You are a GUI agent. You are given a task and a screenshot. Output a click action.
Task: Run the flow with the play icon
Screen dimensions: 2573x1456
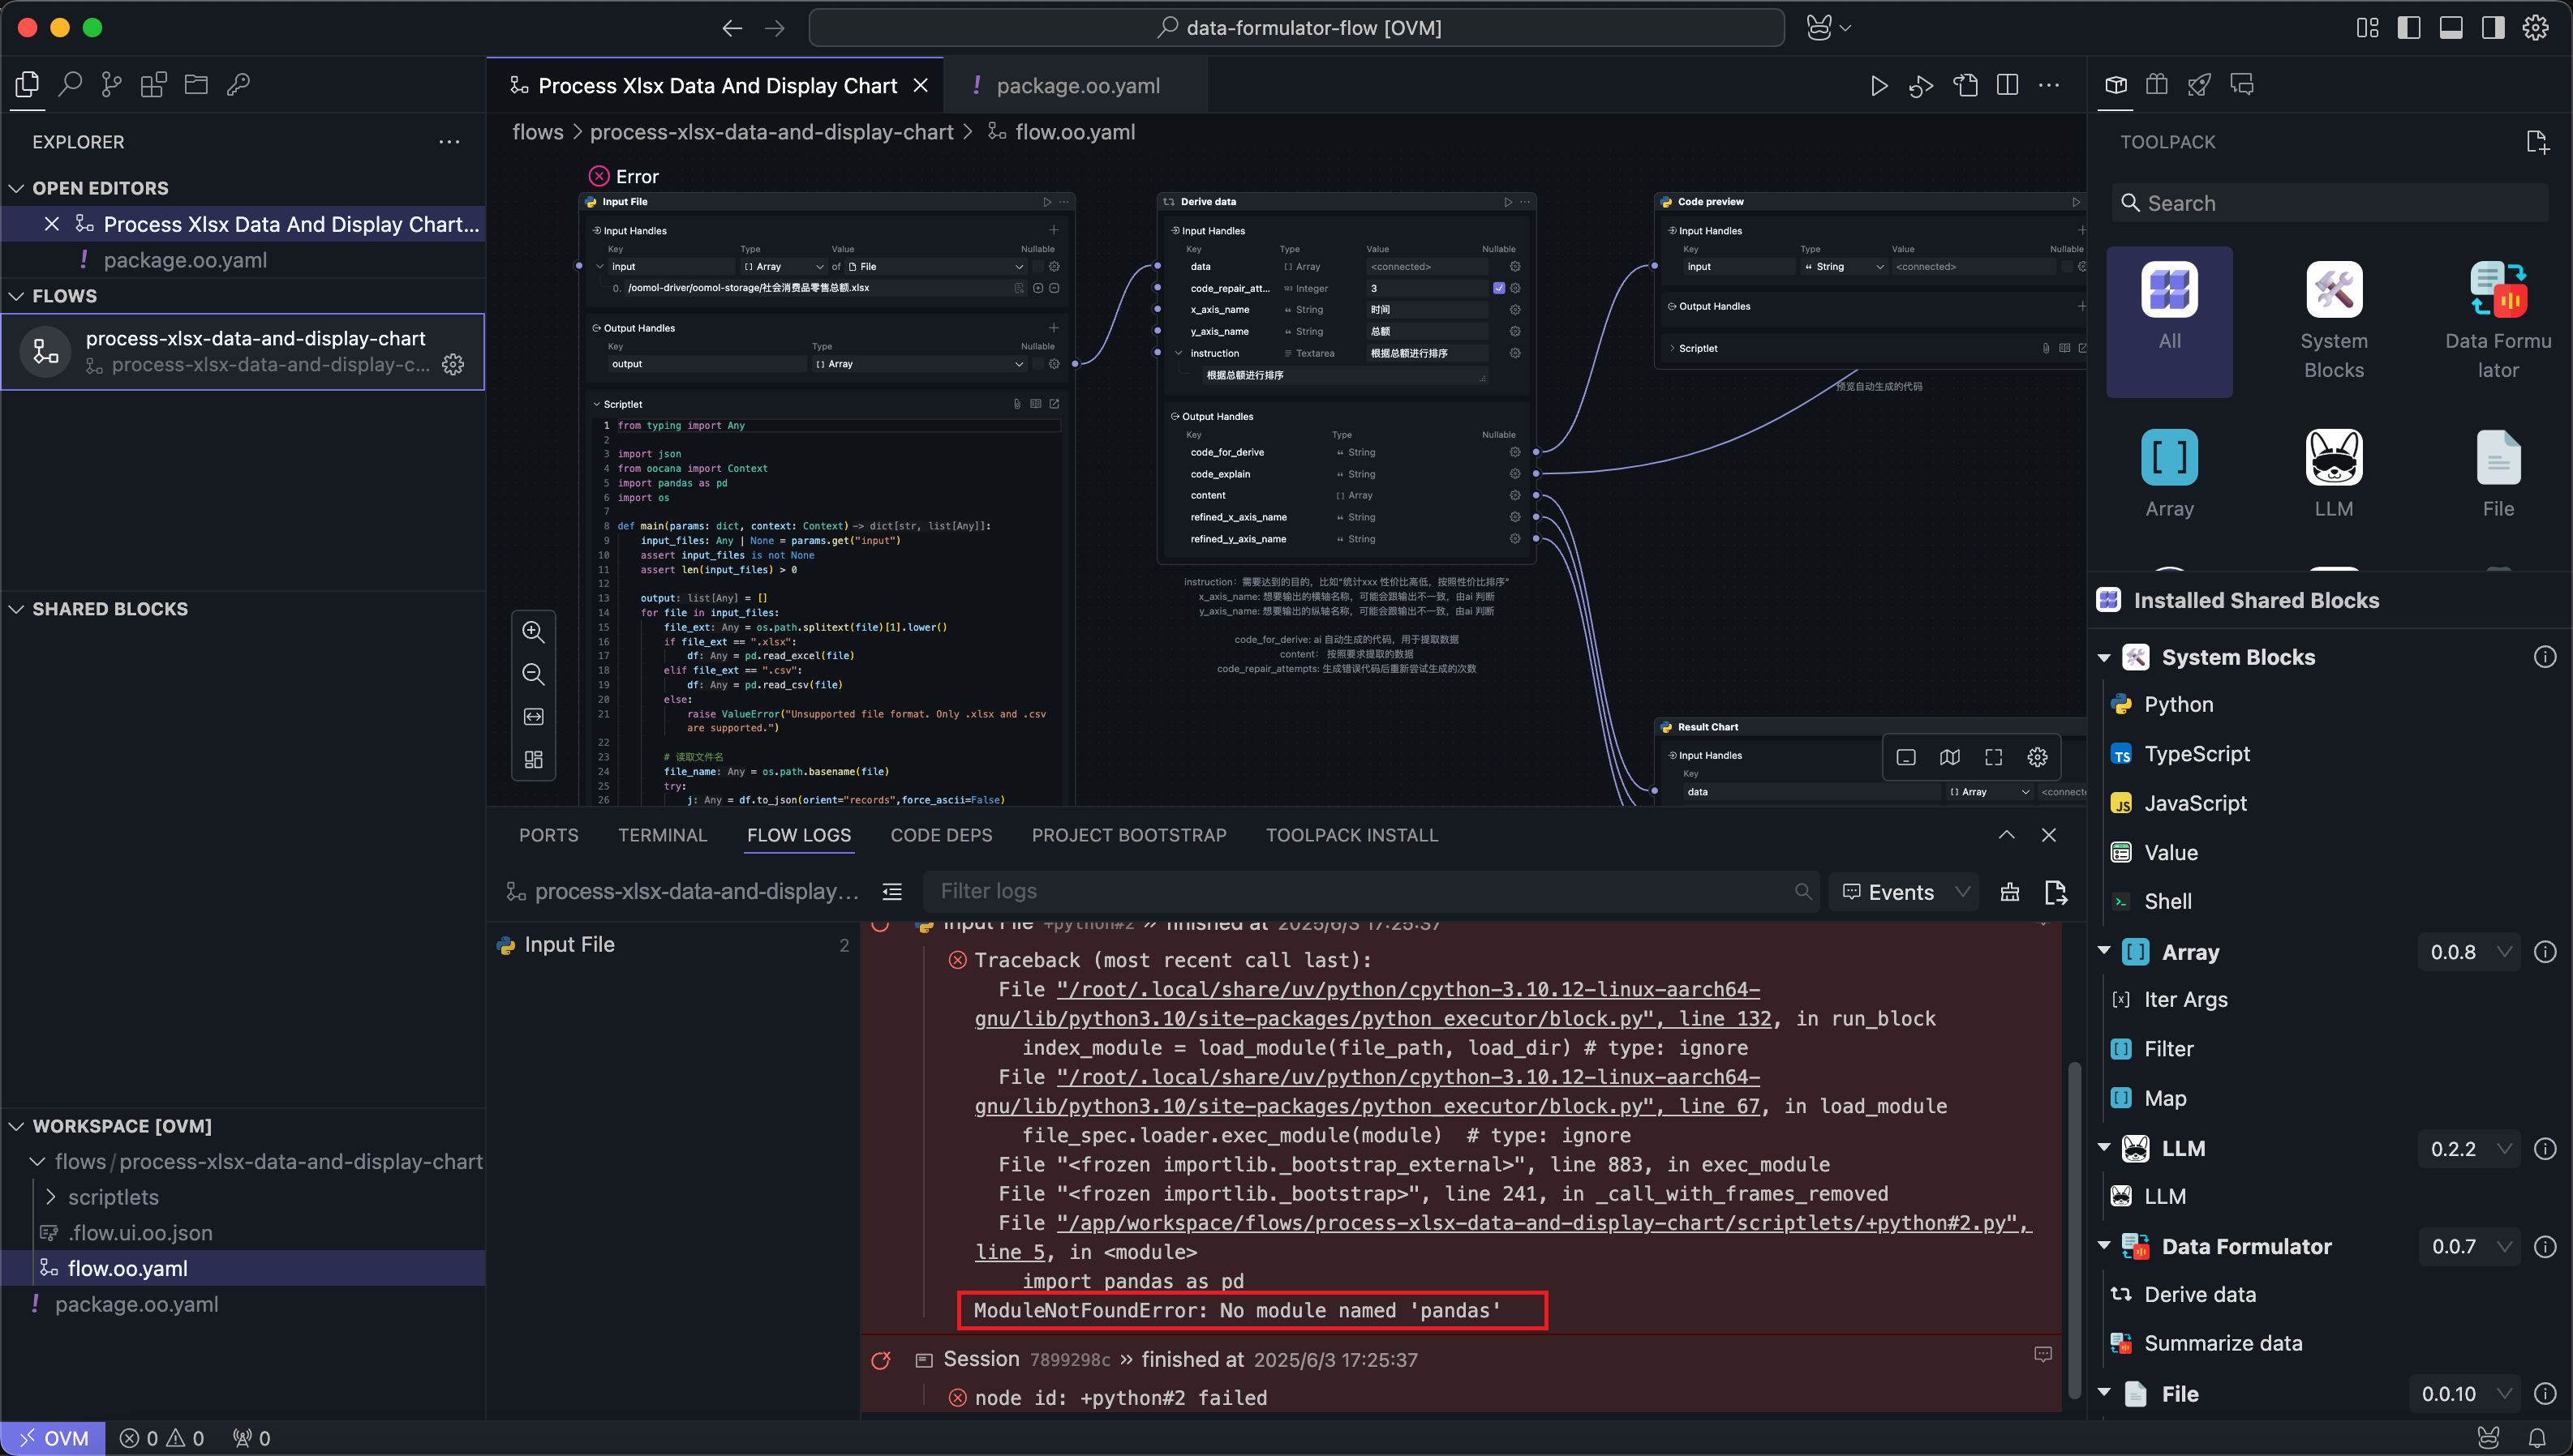pyautogui.click(x=1879, y=86)
